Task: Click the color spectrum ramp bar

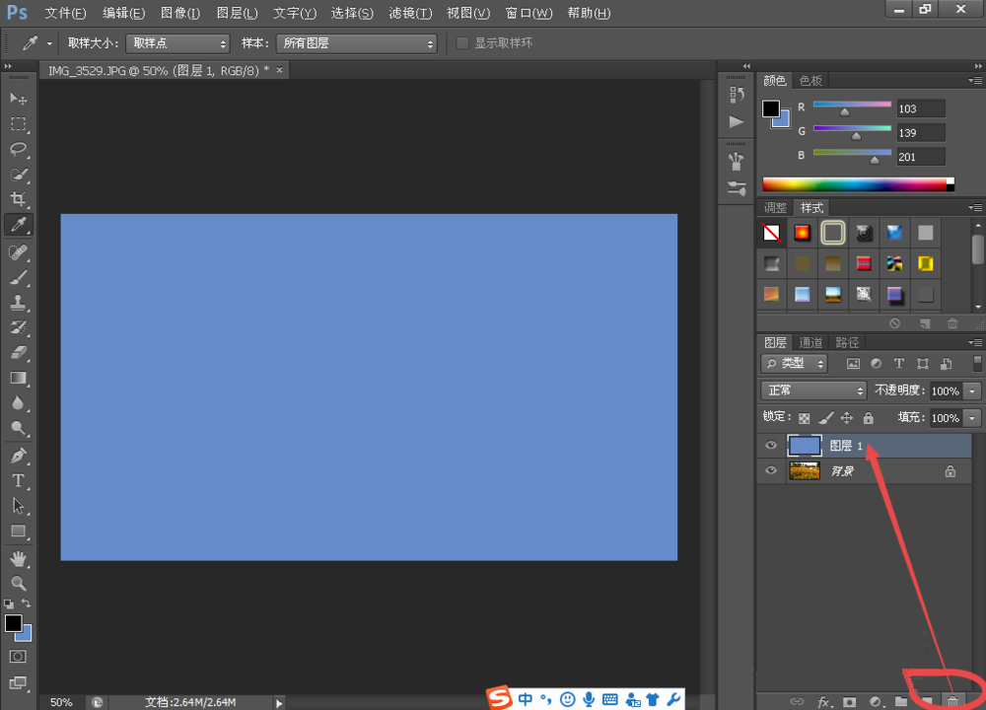Action: click(x=854, y=184)
